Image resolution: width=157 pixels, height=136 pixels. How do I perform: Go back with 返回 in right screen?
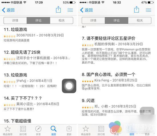click(x=86, y=10)
